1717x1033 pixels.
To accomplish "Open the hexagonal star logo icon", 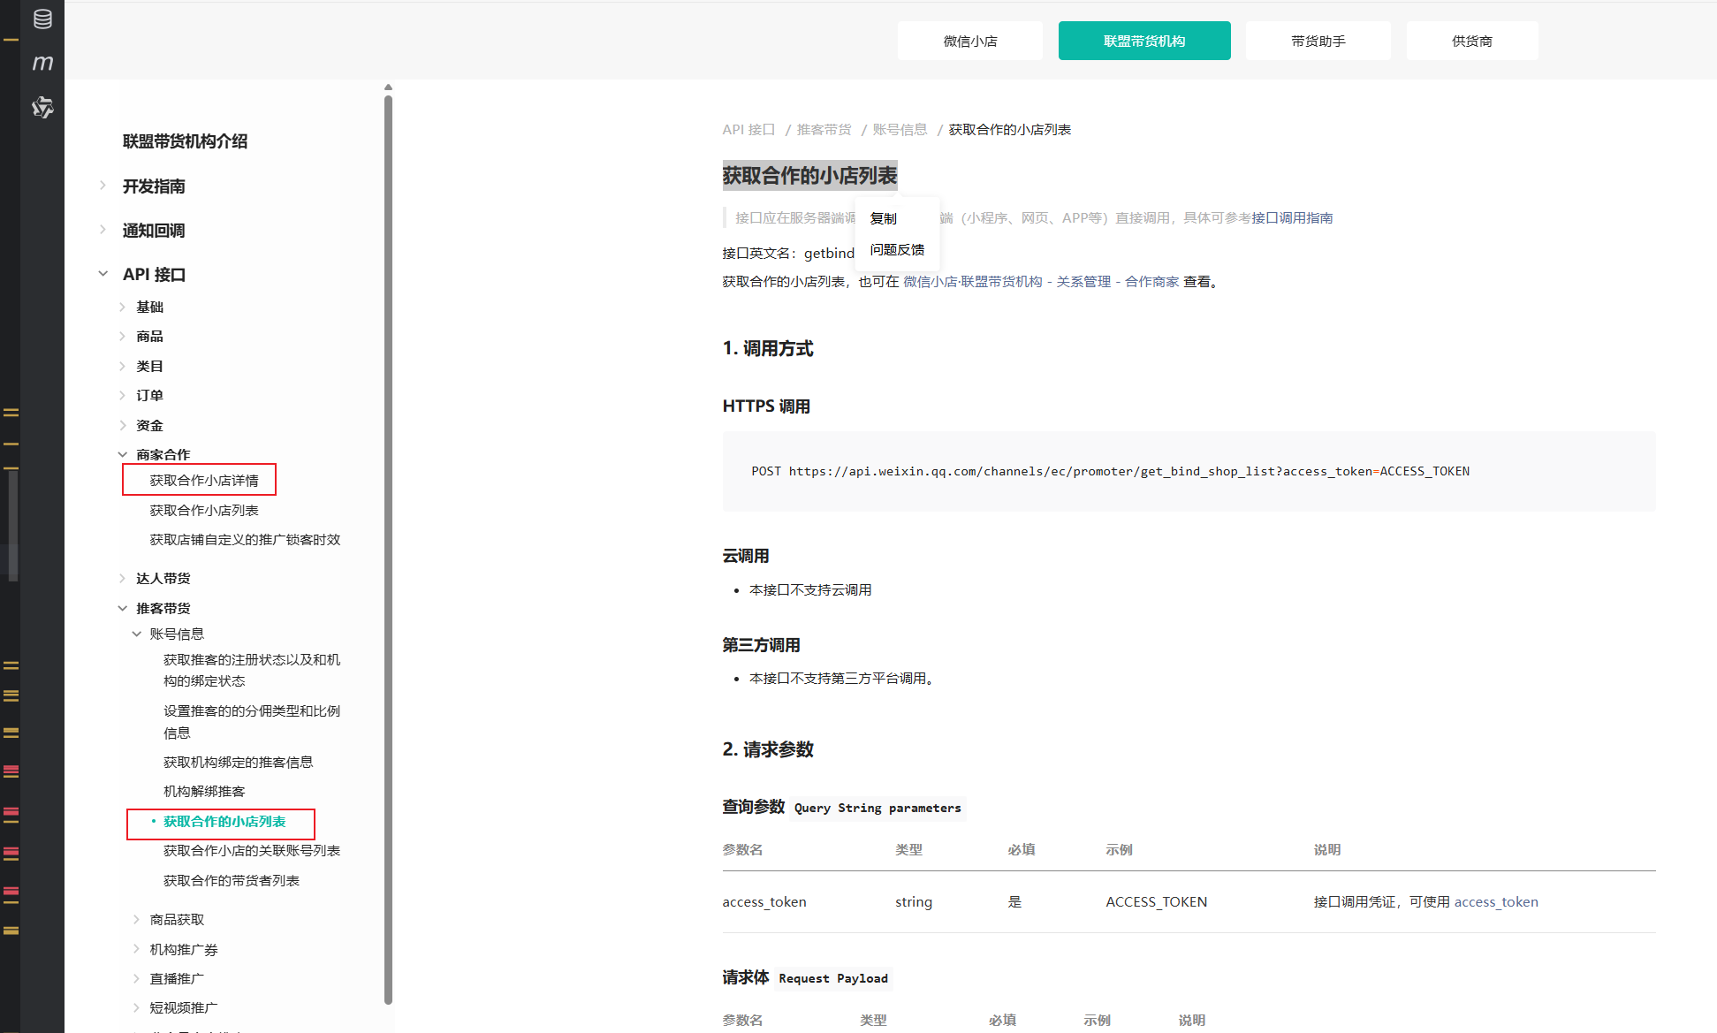I will click(42, 108).
